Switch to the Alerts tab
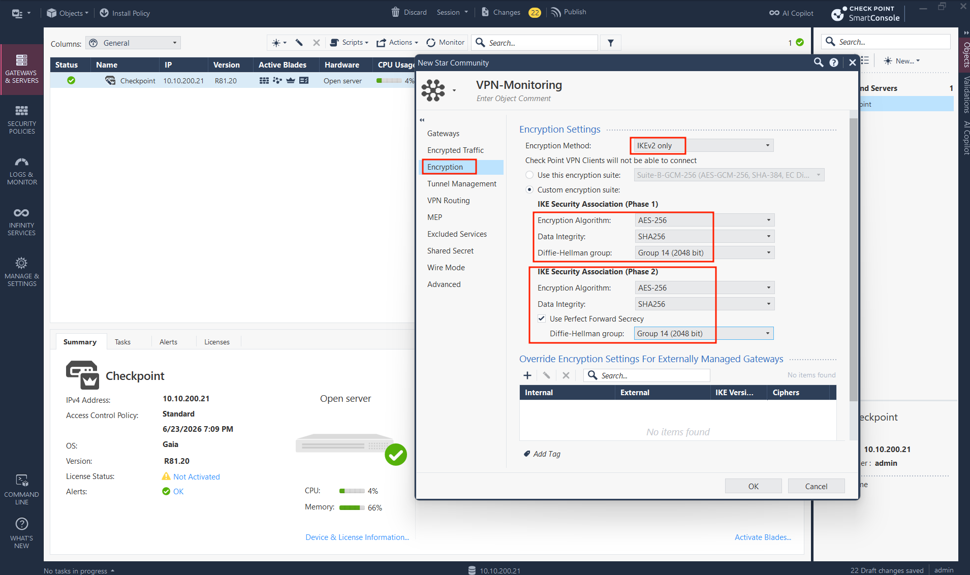This screenshot has width=970, height=575. click(168, 342)
